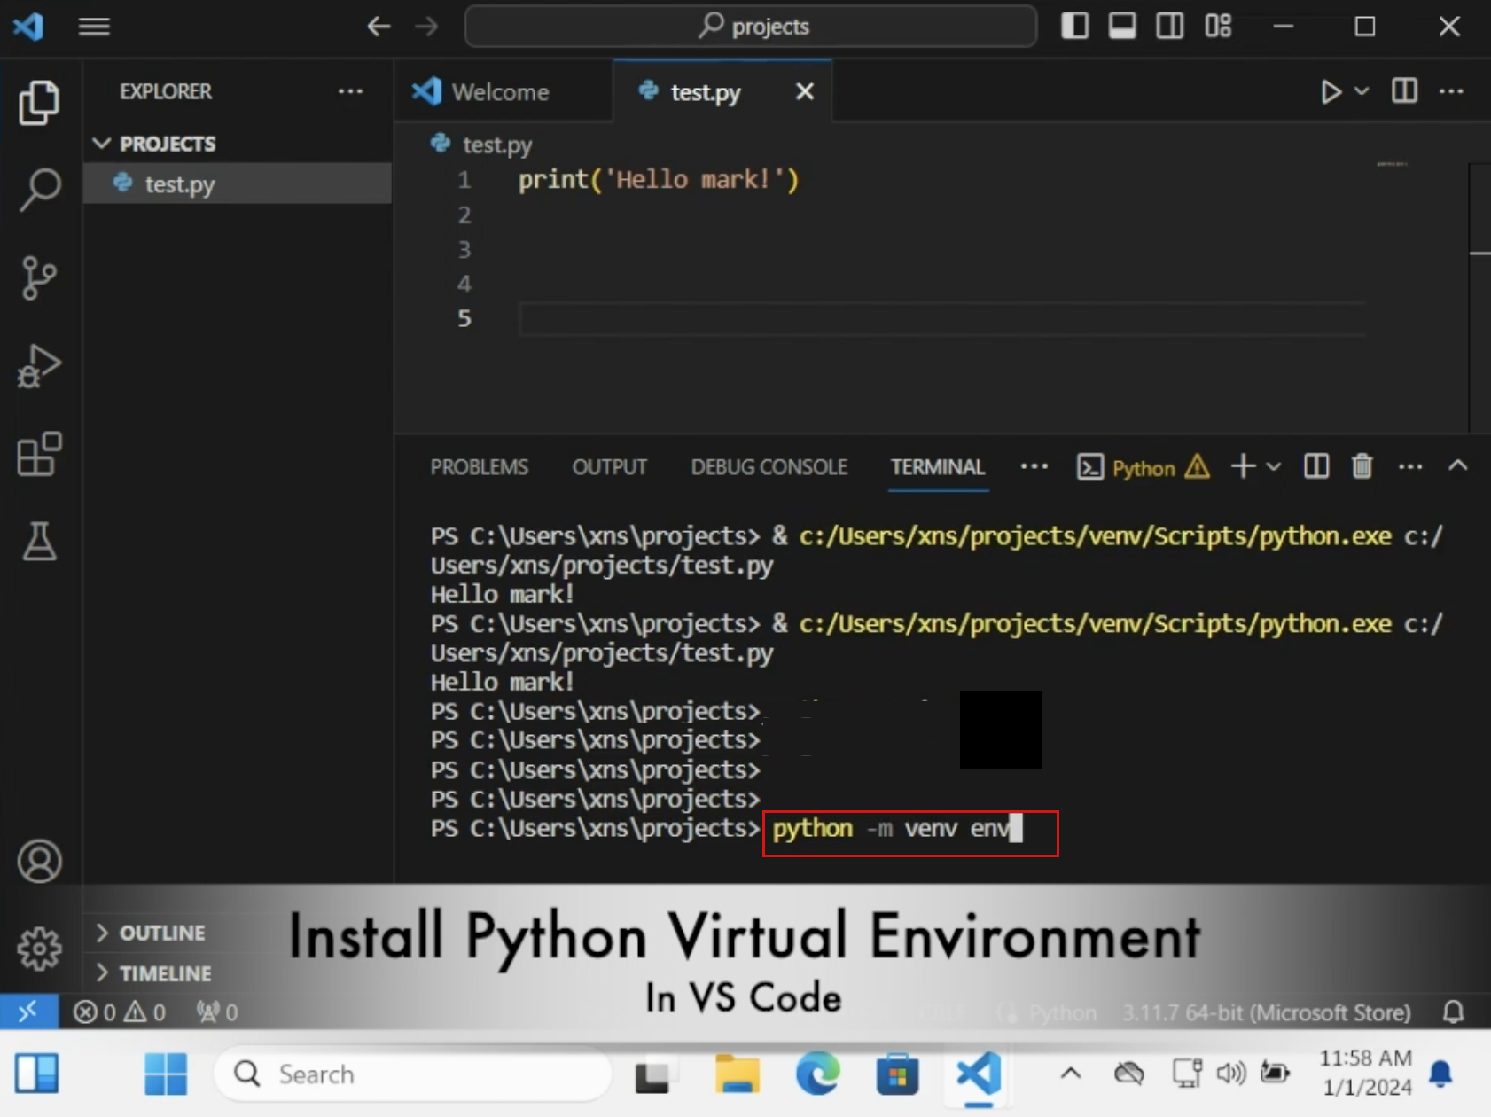Open the Extensions view
The height and width of the screenshot is (1117, 1491).
pos(39,454)
